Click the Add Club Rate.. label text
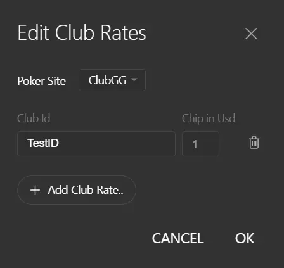This screenshot has height=268, width=284. [x=86, y=190]
